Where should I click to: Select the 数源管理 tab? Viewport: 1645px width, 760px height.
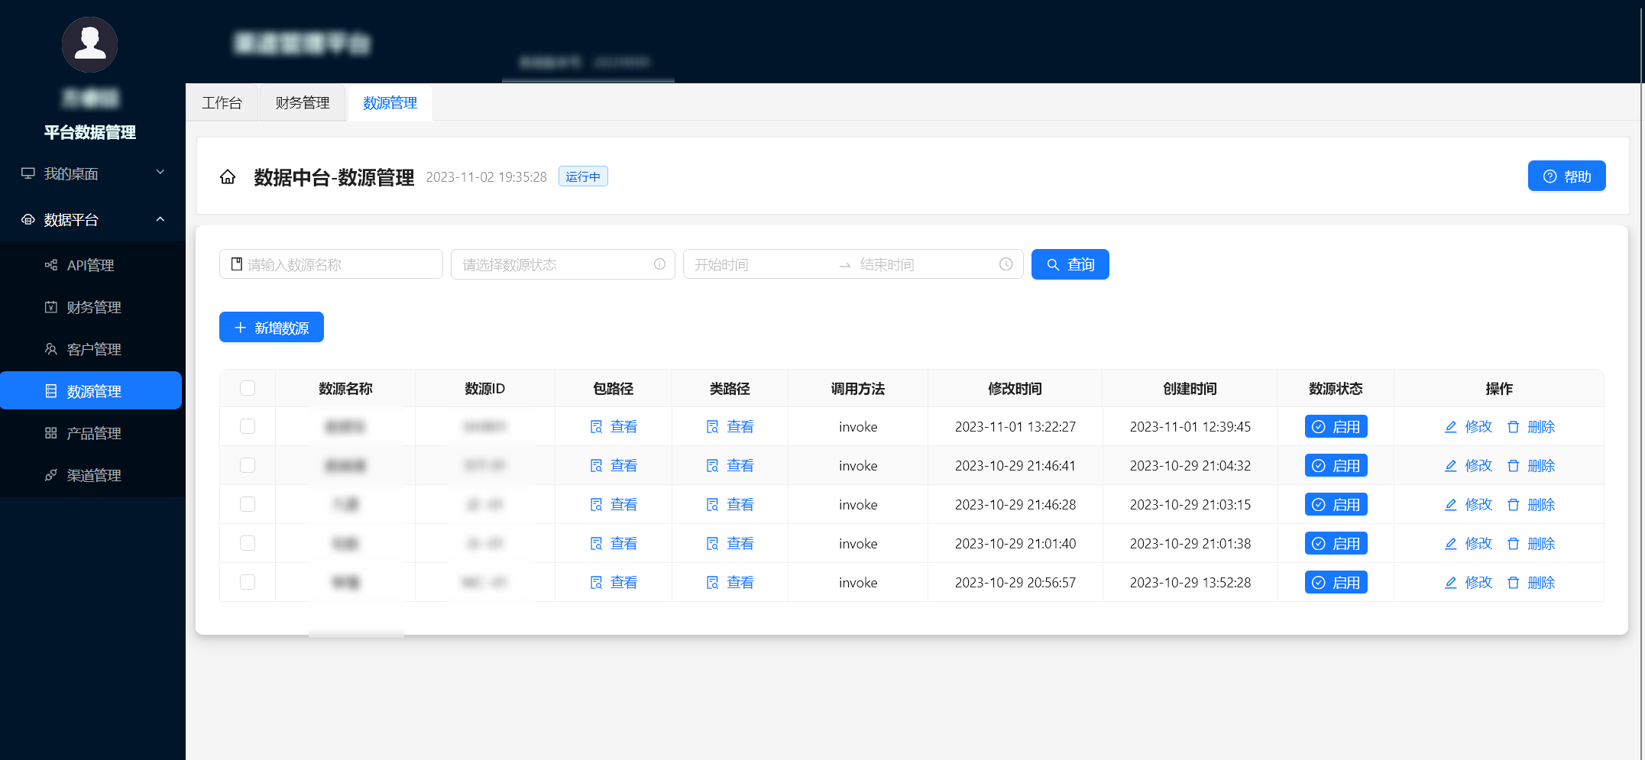(x=390, y=103)
